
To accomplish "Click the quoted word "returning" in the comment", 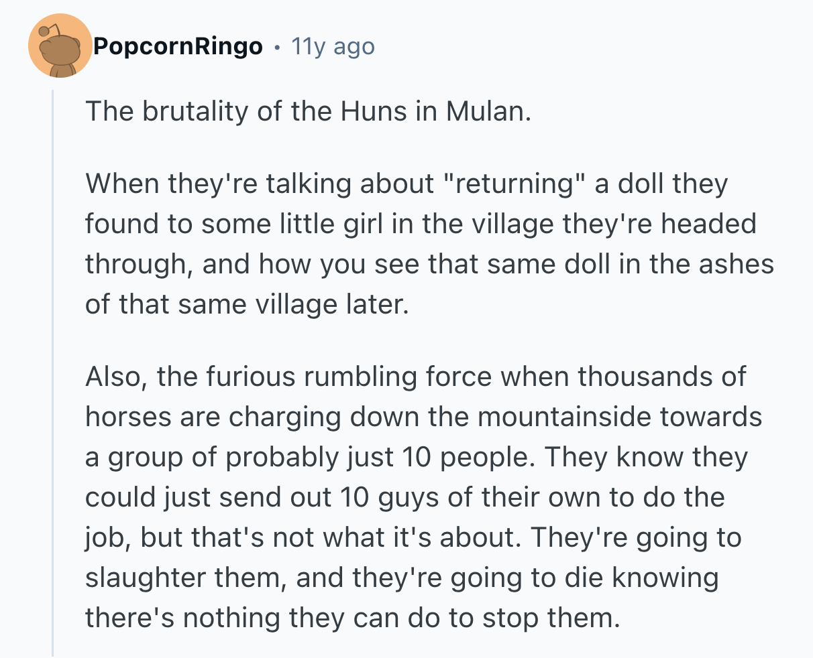I will [515, 184].
